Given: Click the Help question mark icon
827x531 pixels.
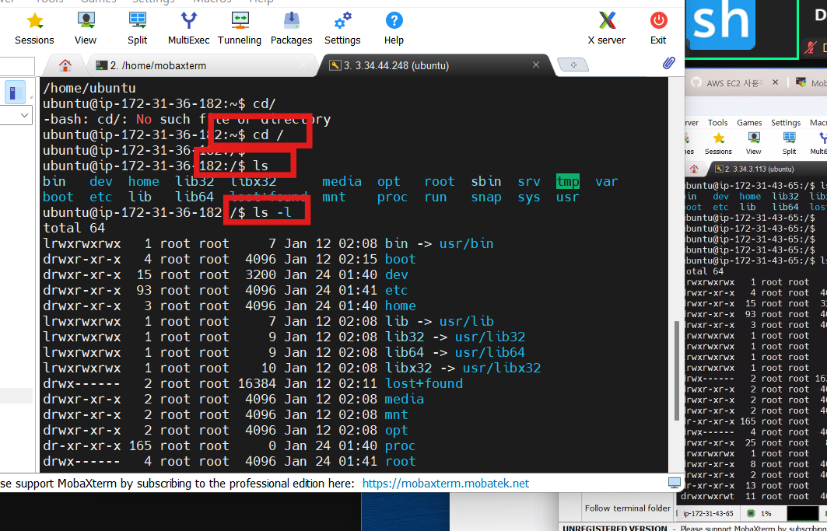Looking at the screenshot, I should tap(394, 29).
